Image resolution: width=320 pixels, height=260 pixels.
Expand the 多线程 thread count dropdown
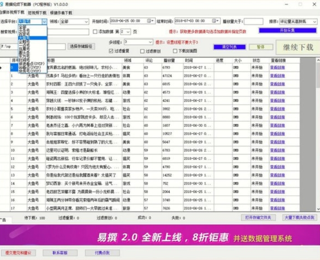150,42
